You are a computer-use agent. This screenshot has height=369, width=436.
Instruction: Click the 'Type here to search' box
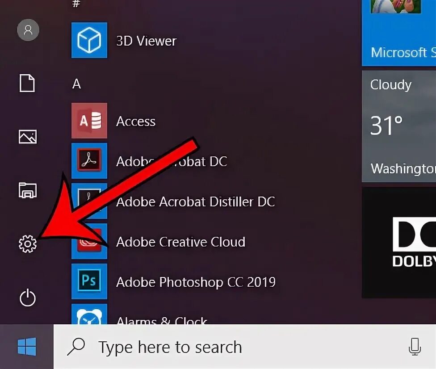(x=245, y=347)
